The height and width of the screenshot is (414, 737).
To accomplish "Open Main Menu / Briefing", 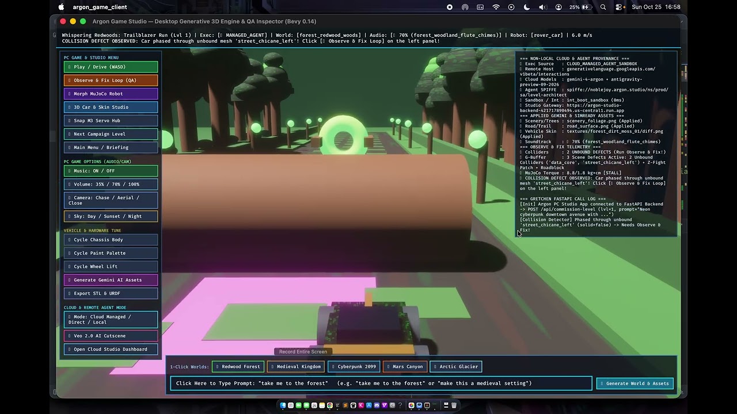I will coord(111,147).
